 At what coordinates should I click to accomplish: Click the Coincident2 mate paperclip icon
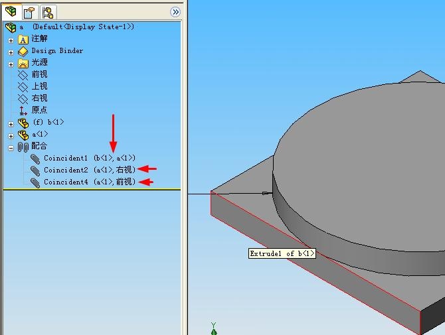tap(35, 171)
